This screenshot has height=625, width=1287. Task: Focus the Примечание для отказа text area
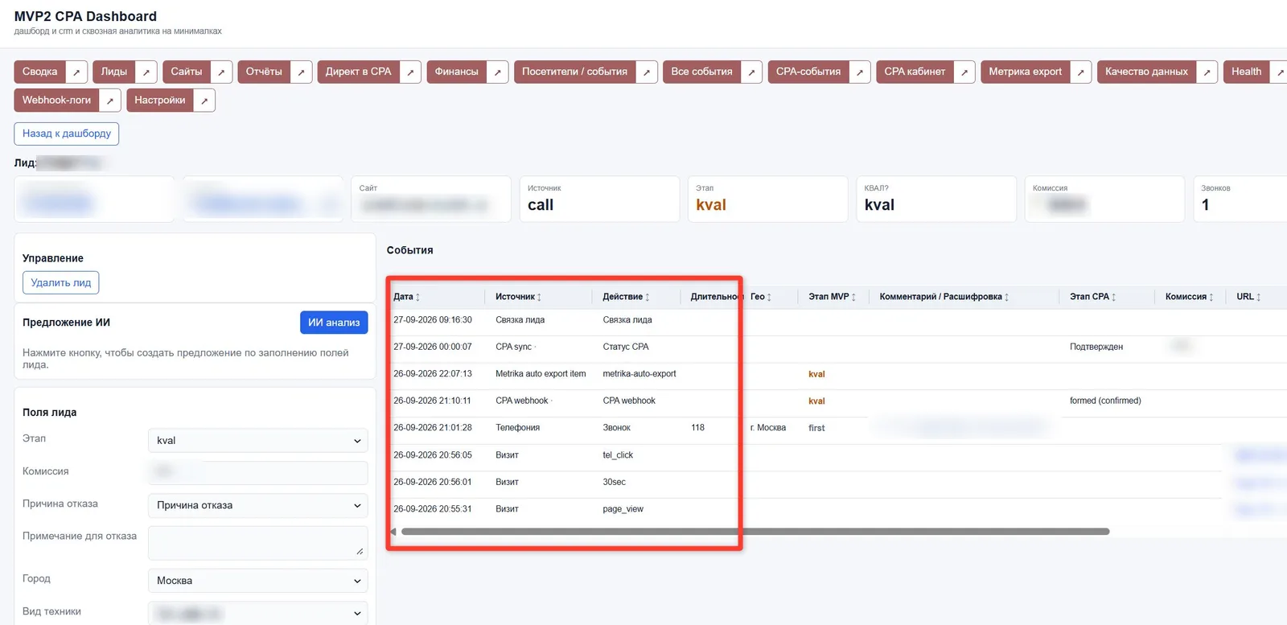(x=258, y=543)
